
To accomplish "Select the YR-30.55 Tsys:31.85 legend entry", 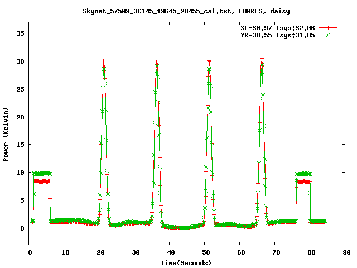I will 278,35.
